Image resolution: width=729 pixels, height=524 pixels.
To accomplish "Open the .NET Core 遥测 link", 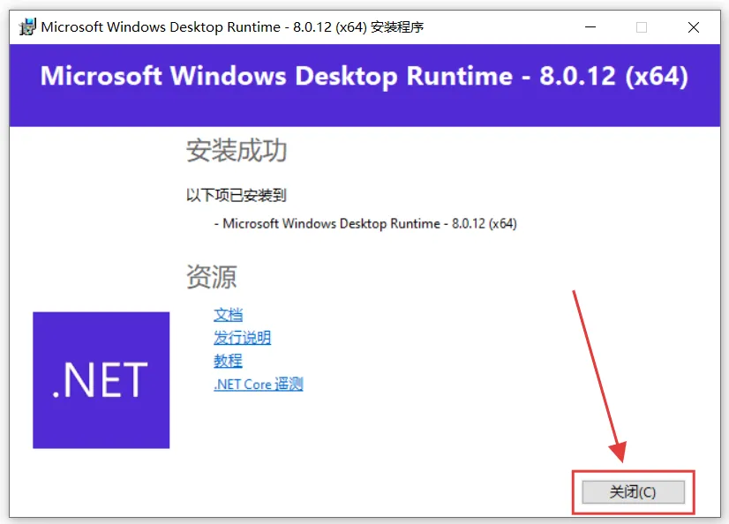I will (x=259, y=384).
